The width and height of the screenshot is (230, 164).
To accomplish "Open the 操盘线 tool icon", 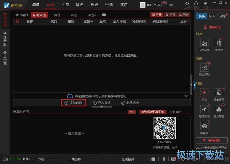I will click(204, 126).
